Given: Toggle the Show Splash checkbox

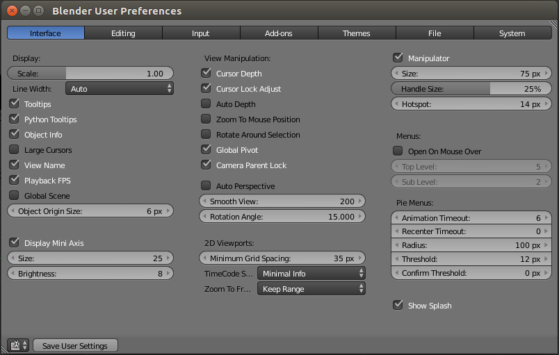Looking at the screenshot, I should [398, 305].
